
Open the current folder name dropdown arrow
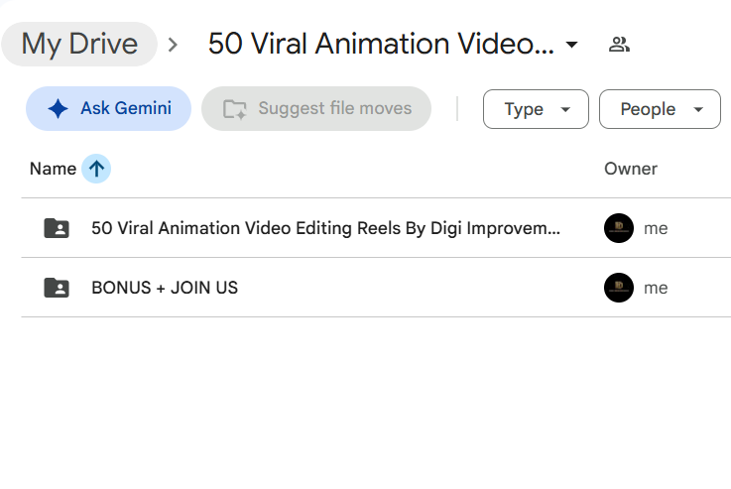coord(571,45)
